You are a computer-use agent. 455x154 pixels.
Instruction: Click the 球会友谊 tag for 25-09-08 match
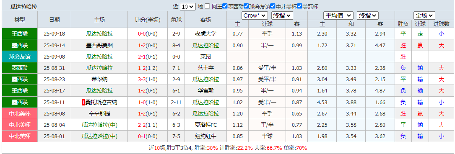point(20,57)
